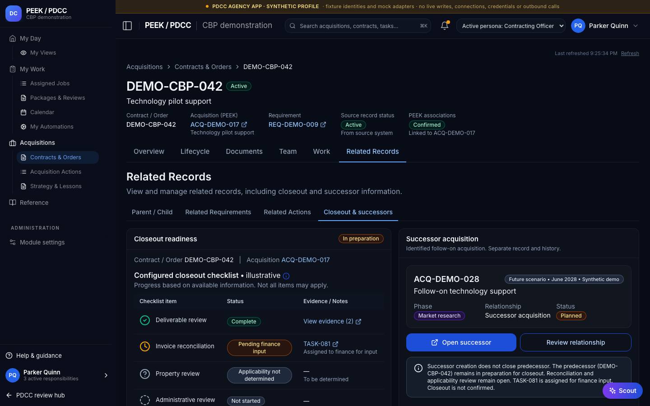This screenshot has width=650, height=406.
Task: Switch to the Lifecycle tab
Action: (x=195, y=152)
